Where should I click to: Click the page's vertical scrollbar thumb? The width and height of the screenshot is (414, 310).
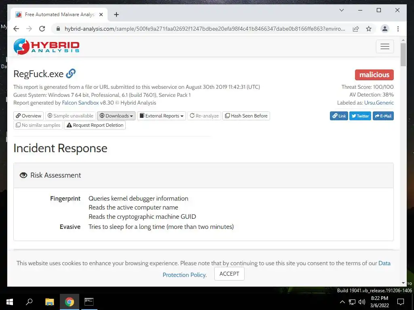403,54
